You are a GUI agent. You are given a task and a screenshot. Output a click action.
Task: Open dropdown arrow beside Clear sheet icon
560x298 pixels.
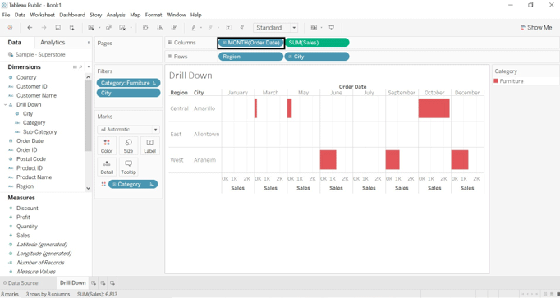click(x=131, y=28)
